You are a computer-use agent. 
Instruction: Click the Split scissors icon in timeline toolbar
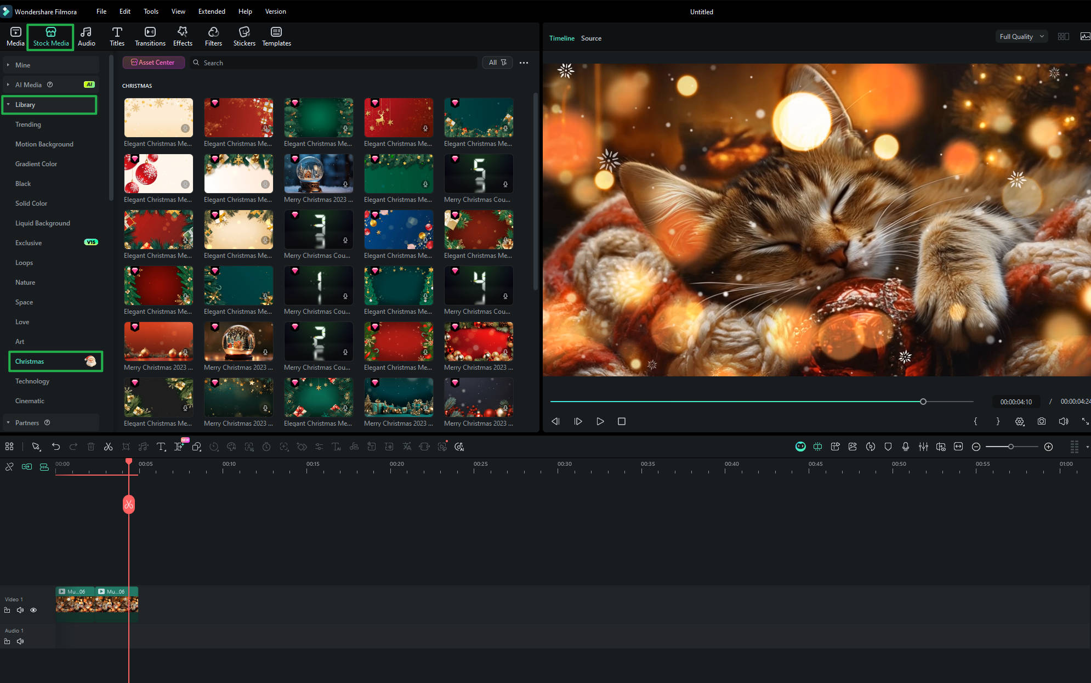click(x=108, y=447)
